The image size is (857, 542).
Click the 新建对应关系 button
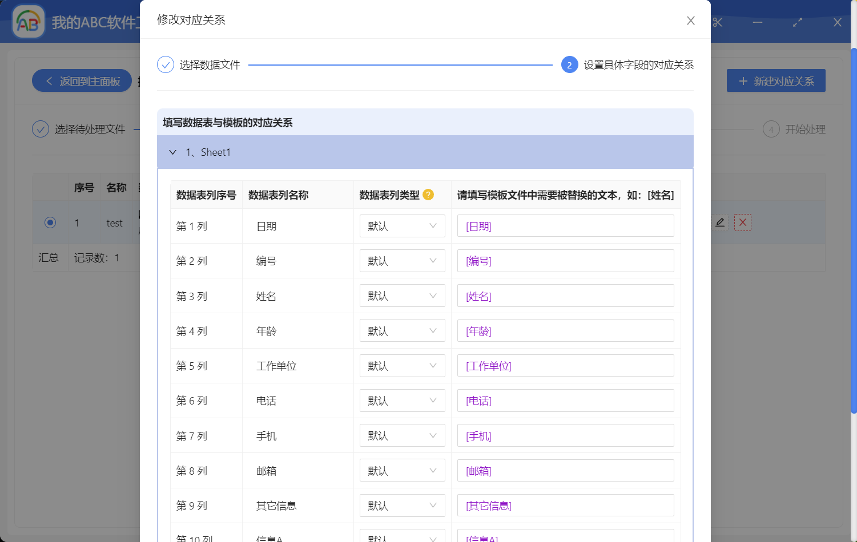tap(776, 80)
